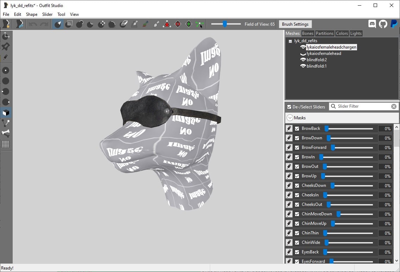400x272 pixels.
Task: Uncheck the BrowDown slider checkbox
Action: pos(297,138)
